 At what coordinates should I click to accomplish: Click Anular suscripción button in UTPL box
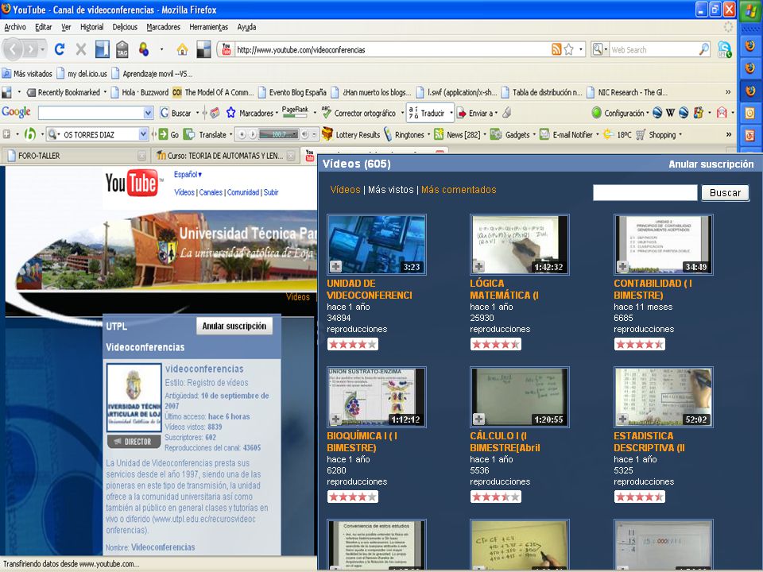[x=234, y=326]
